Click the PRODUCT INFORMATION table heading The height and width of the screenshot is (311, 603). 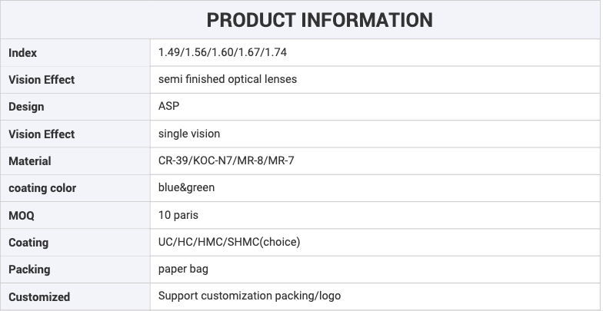[320, 20]
